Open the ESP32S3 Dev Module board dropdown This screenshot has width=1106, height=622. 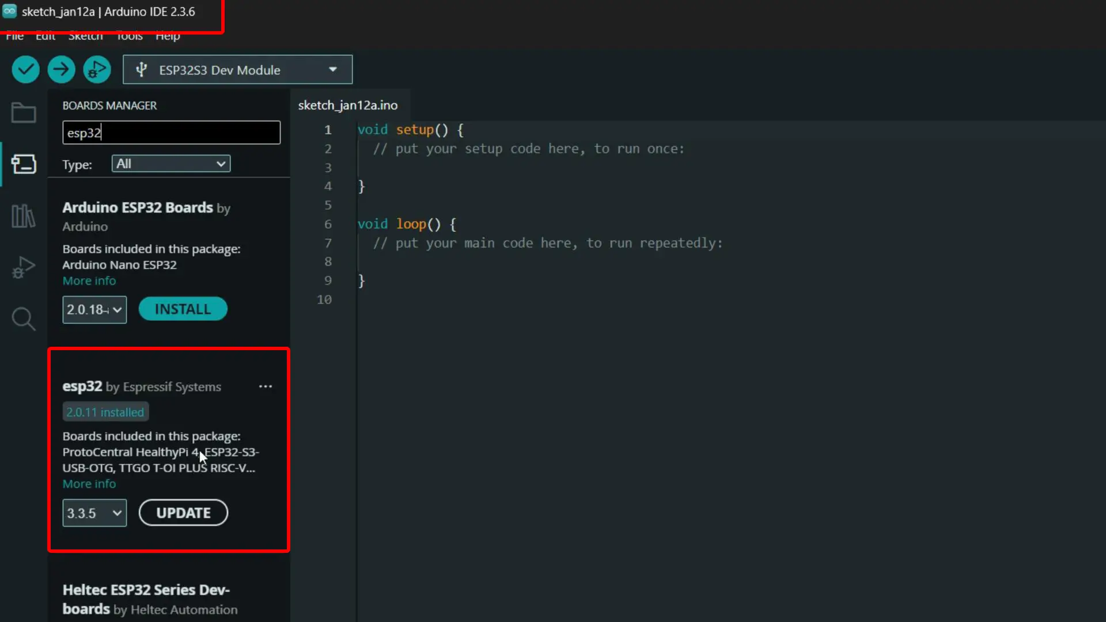point(237,70)
